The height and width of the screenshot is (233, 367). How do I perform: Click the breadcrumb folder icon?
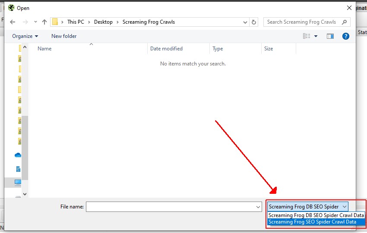(x=55, y=22)
